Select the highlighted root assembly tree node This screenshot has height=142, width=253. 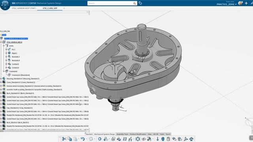16,39
